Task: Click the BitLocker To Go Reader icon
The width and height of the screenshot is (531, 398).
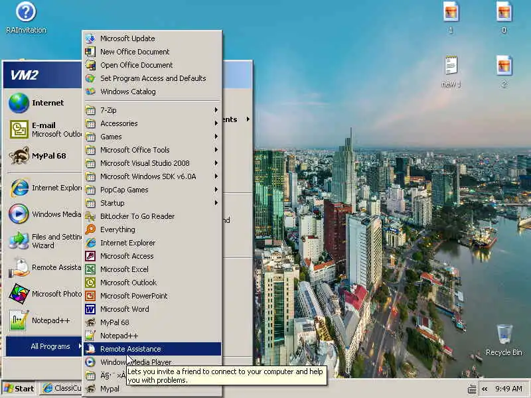Action: pyautogui.click(x=90, y=216)
